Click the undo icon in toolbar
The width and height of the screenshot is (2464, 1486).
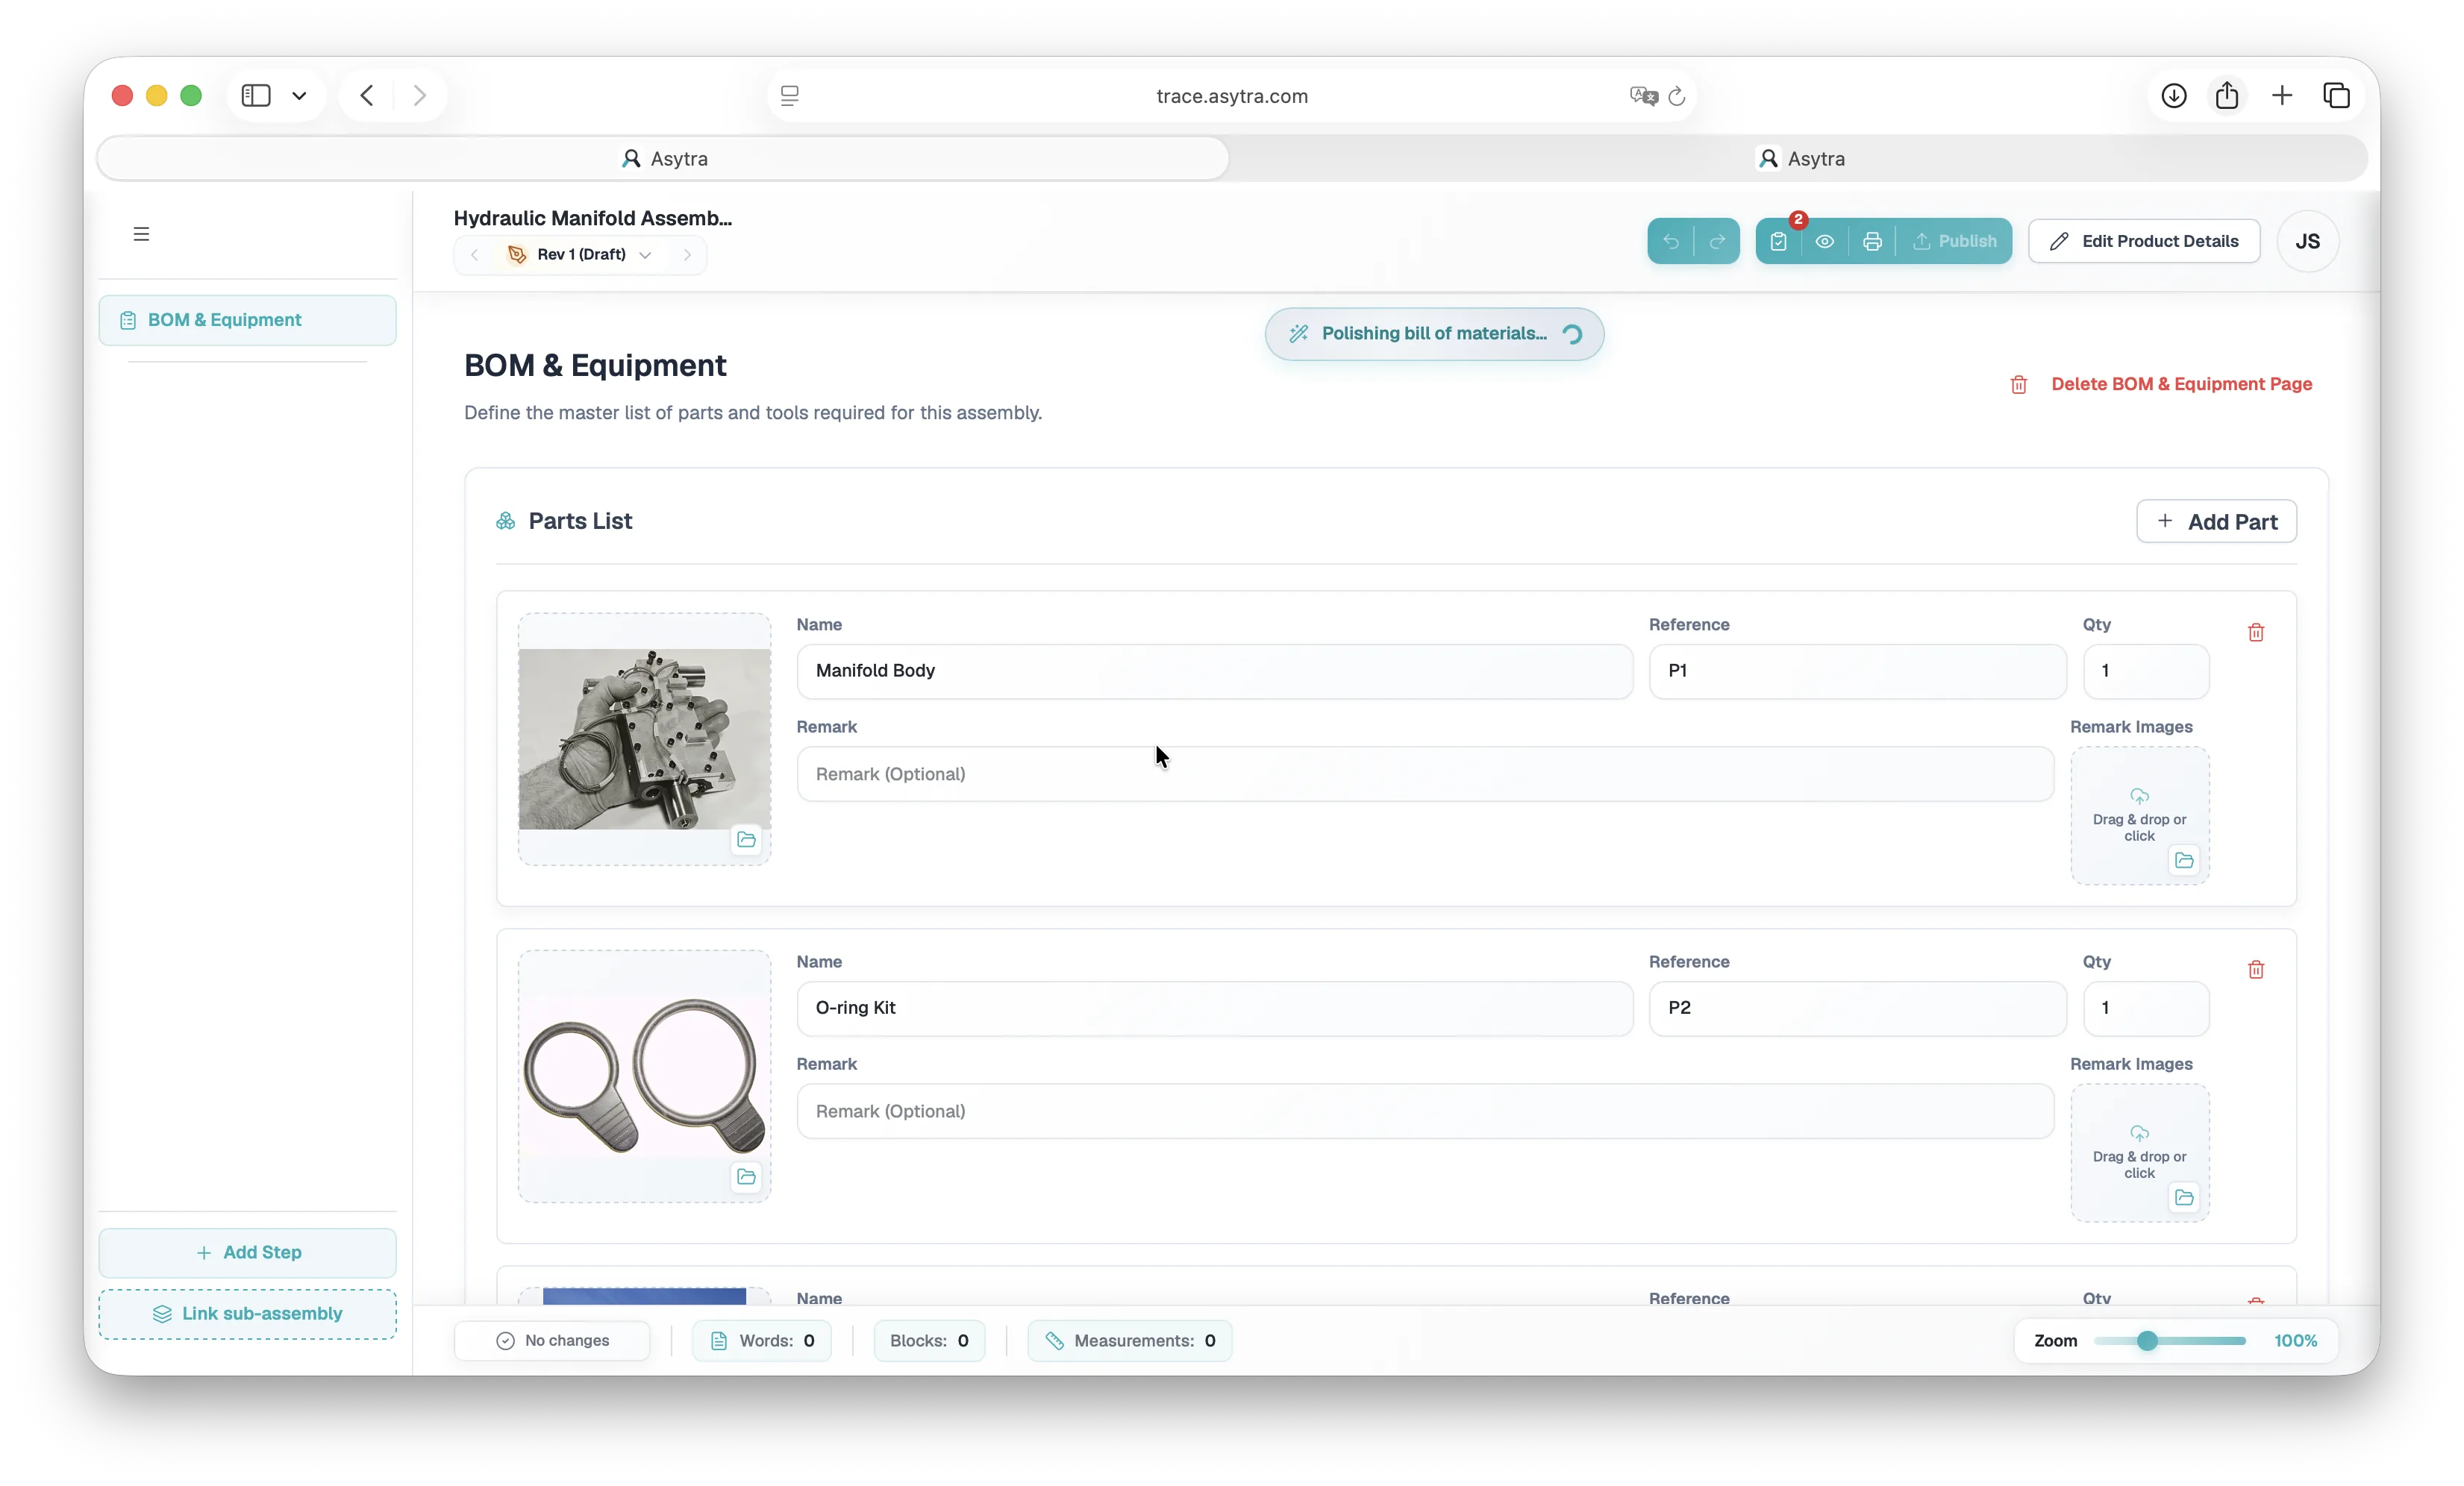[1671, 241]
